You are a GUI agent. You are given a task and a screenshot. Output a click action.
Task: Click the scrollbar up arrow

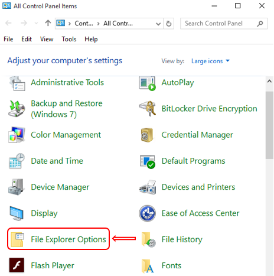pyautogui.click(x=269, y=82)
